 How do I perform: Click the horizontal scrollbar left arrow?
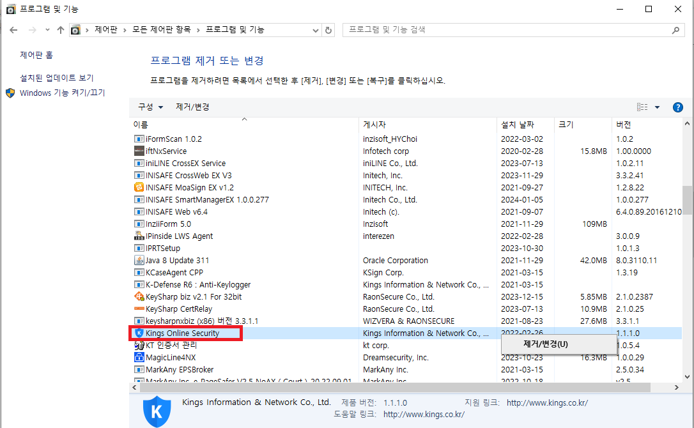coord(135,388)
